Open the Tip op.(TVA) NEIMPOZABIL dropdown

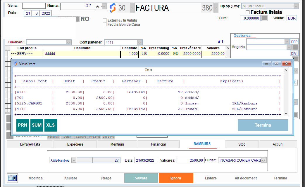(x=296, y=6)
